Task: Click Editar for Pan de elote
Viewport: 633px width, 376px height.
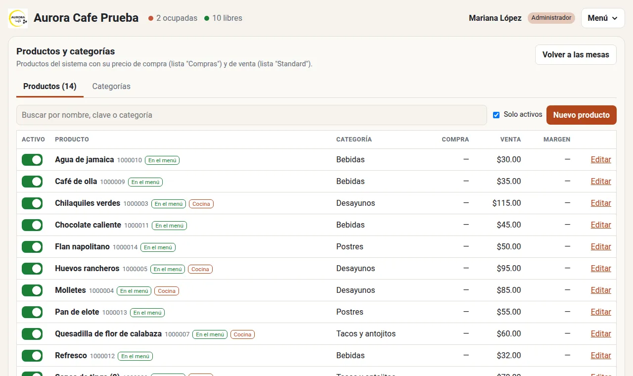Action: coord(601,312)
